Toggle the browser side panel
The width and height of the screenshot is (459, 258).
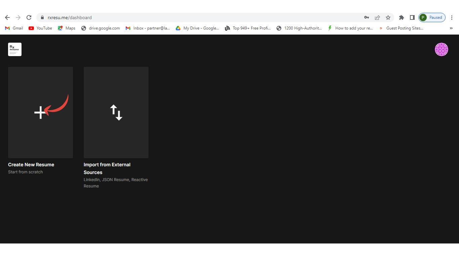point(412,17)
